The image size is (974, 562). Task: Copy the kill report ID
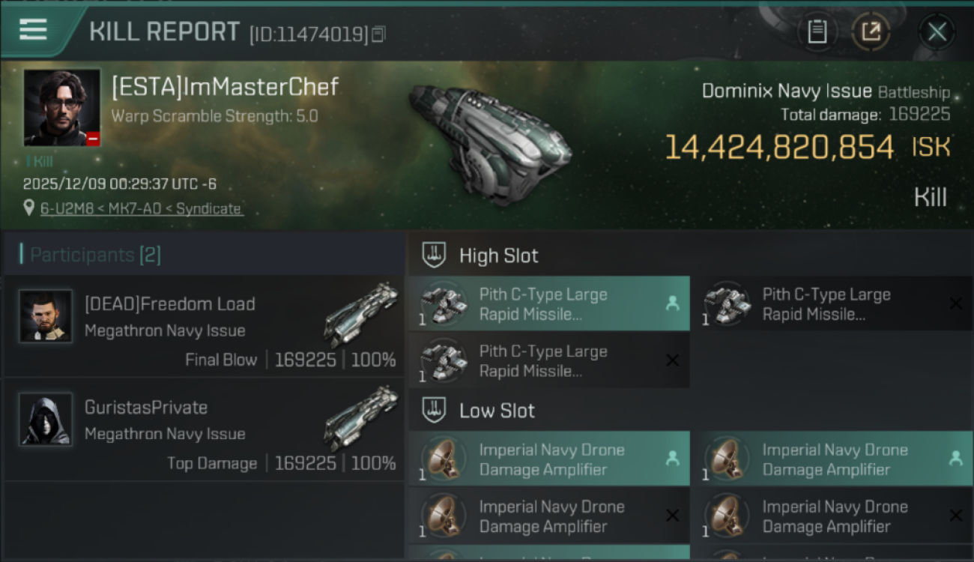(x=379, y=34)
